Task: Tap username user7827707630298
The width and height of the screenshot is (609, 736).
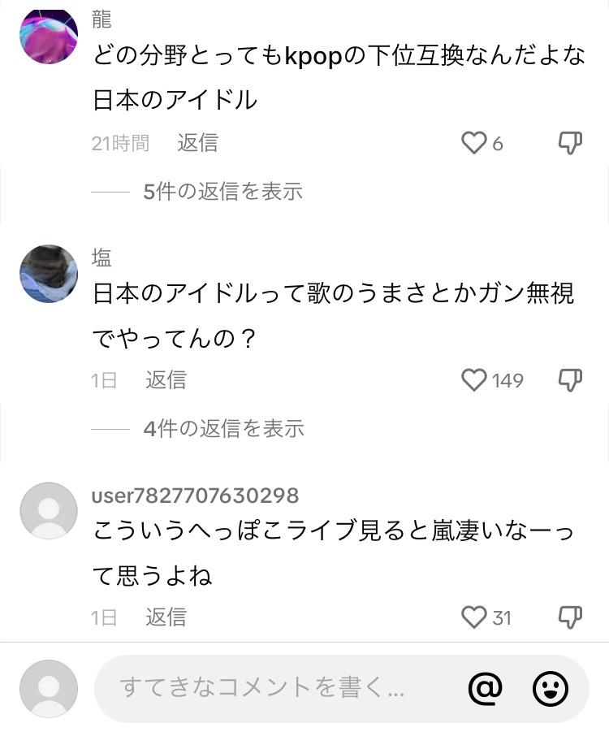Action: [195, 496]
